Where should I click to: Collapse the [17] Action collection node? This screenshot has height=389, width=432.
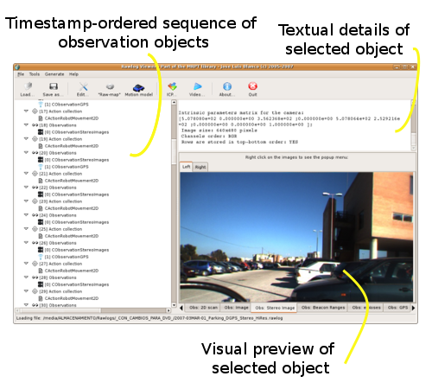tap(26, 111)
